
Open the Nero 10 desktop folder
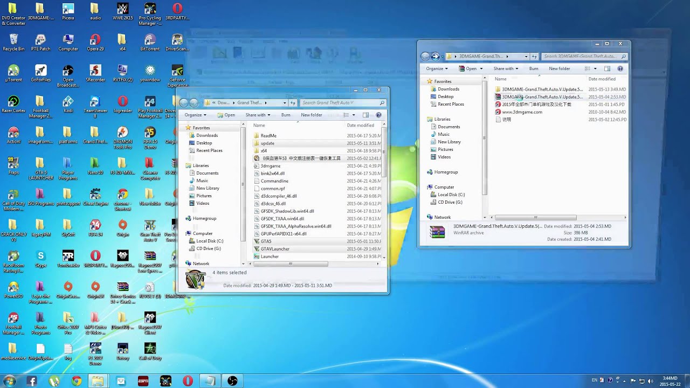[x=95, y=166]
